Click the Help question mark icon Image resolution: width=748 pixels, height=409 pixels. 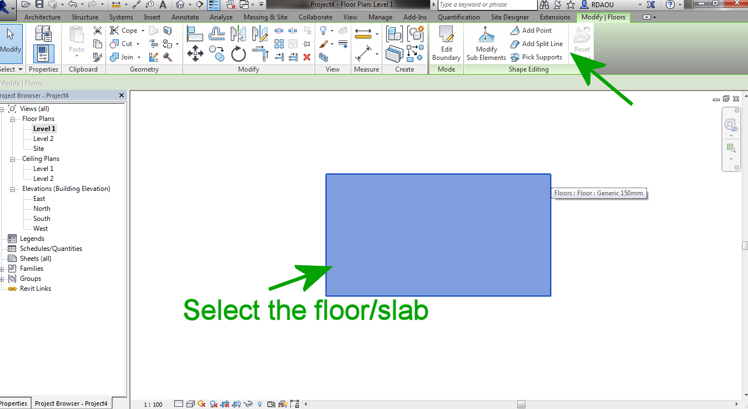pyautogui.click(x=670, y=4)
